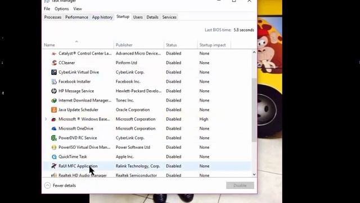Click the Facebook Inc. publisher cell
Screen dimensions: 360x203
pos(128,82)
